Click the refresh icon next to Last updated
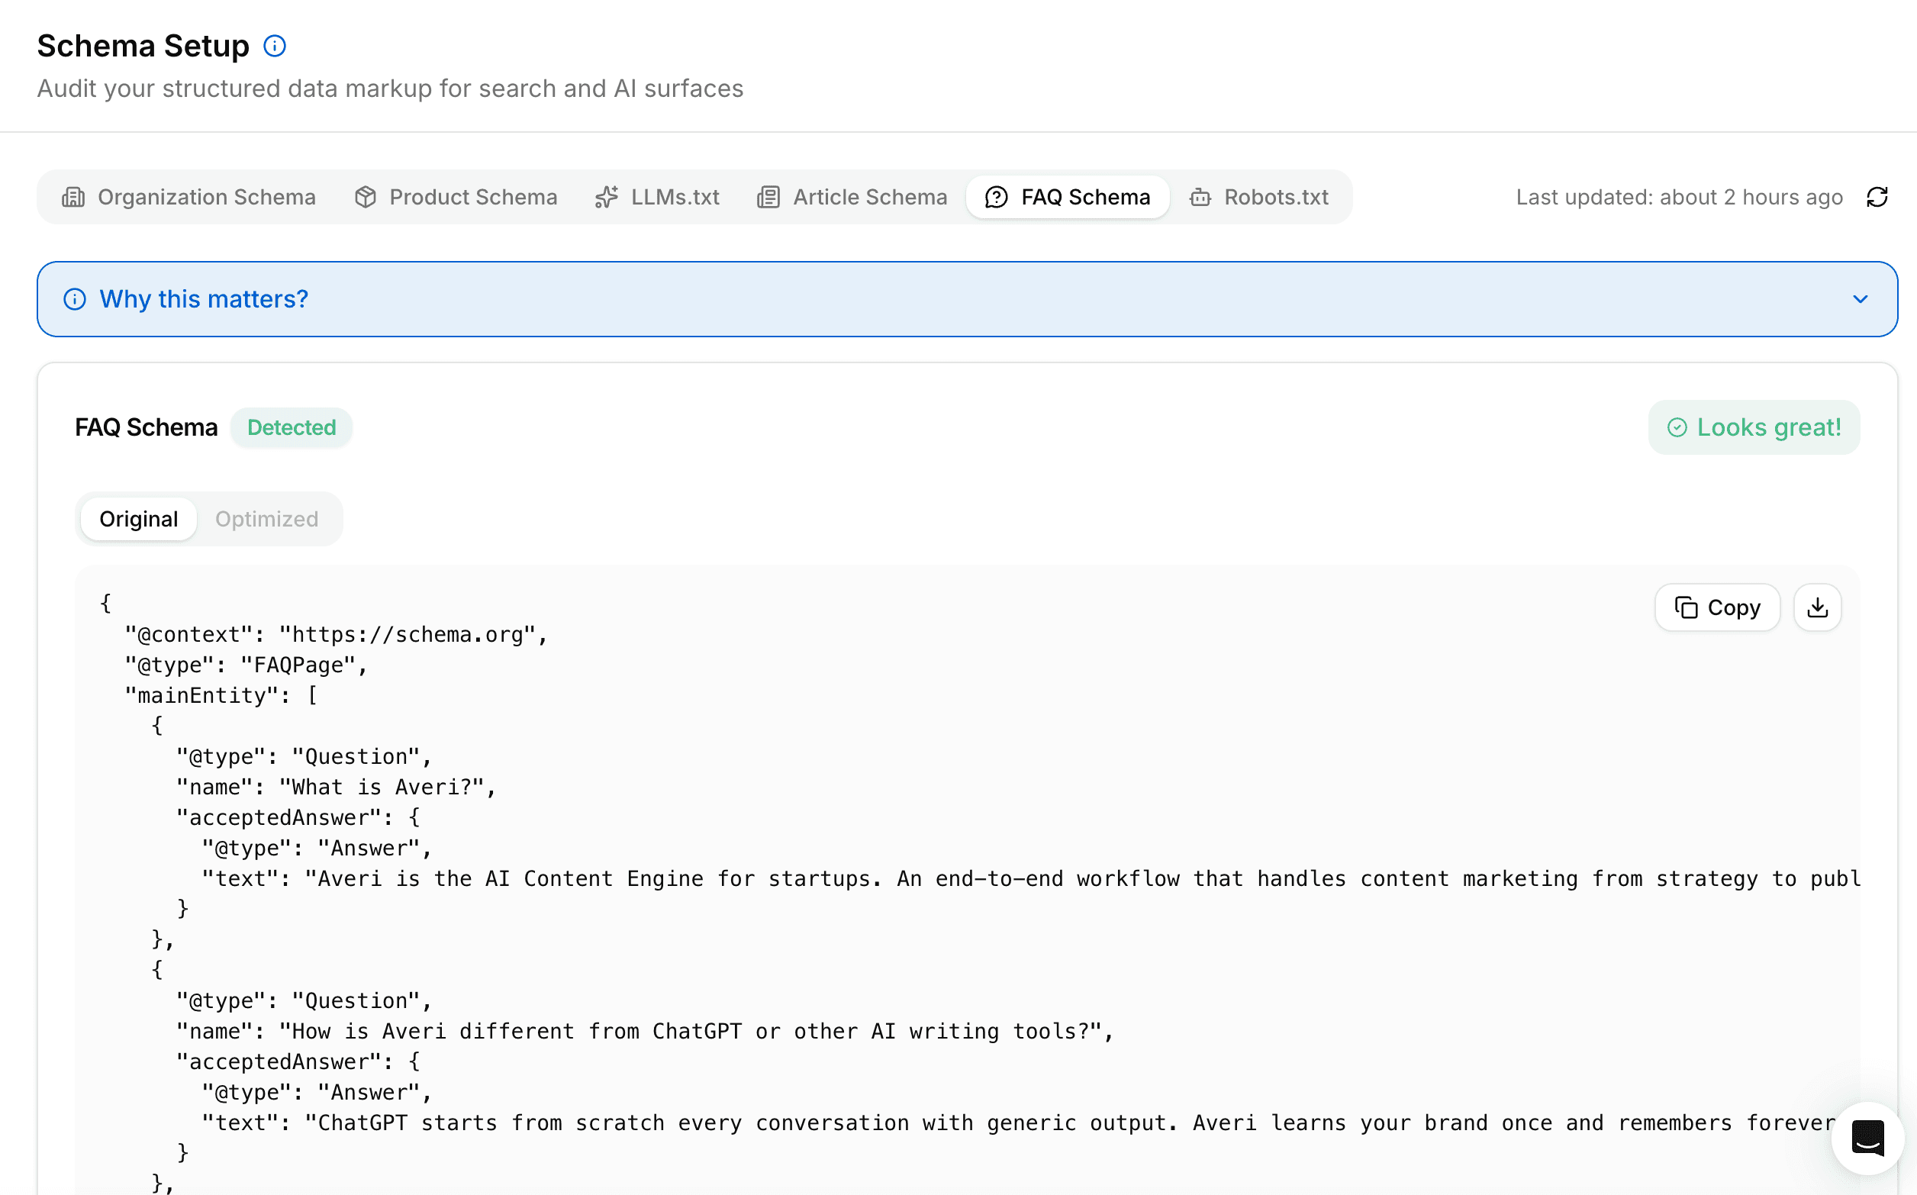Screen dimensions: 1917x1195 click(x=1877, y=197)
